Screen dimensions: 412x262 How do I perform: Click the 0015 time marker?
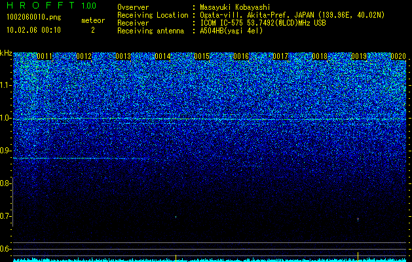(202, 56)
